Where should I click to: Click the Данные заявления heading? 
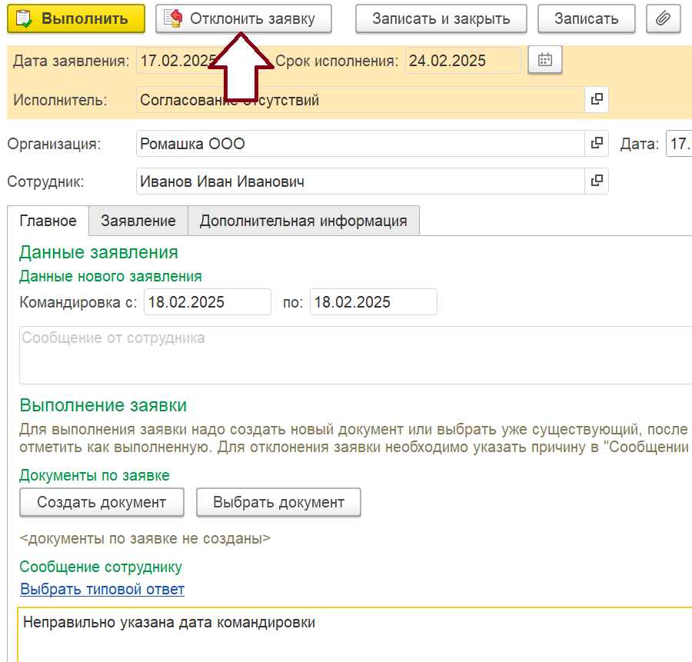98,252
